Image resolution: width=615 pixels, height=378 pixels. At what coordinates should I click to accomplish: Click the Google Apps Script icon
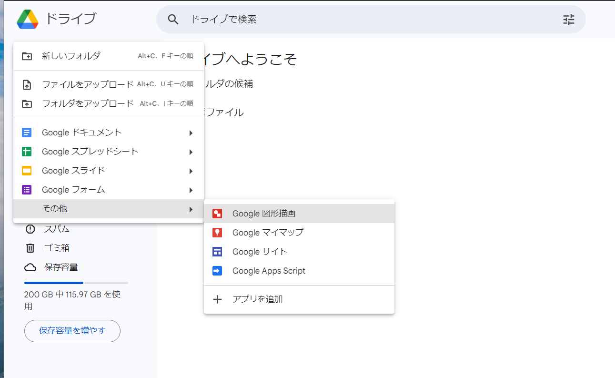[217, 271]
